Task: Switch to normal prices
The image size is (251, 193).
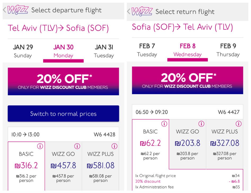Action: [x=63, y=114]
